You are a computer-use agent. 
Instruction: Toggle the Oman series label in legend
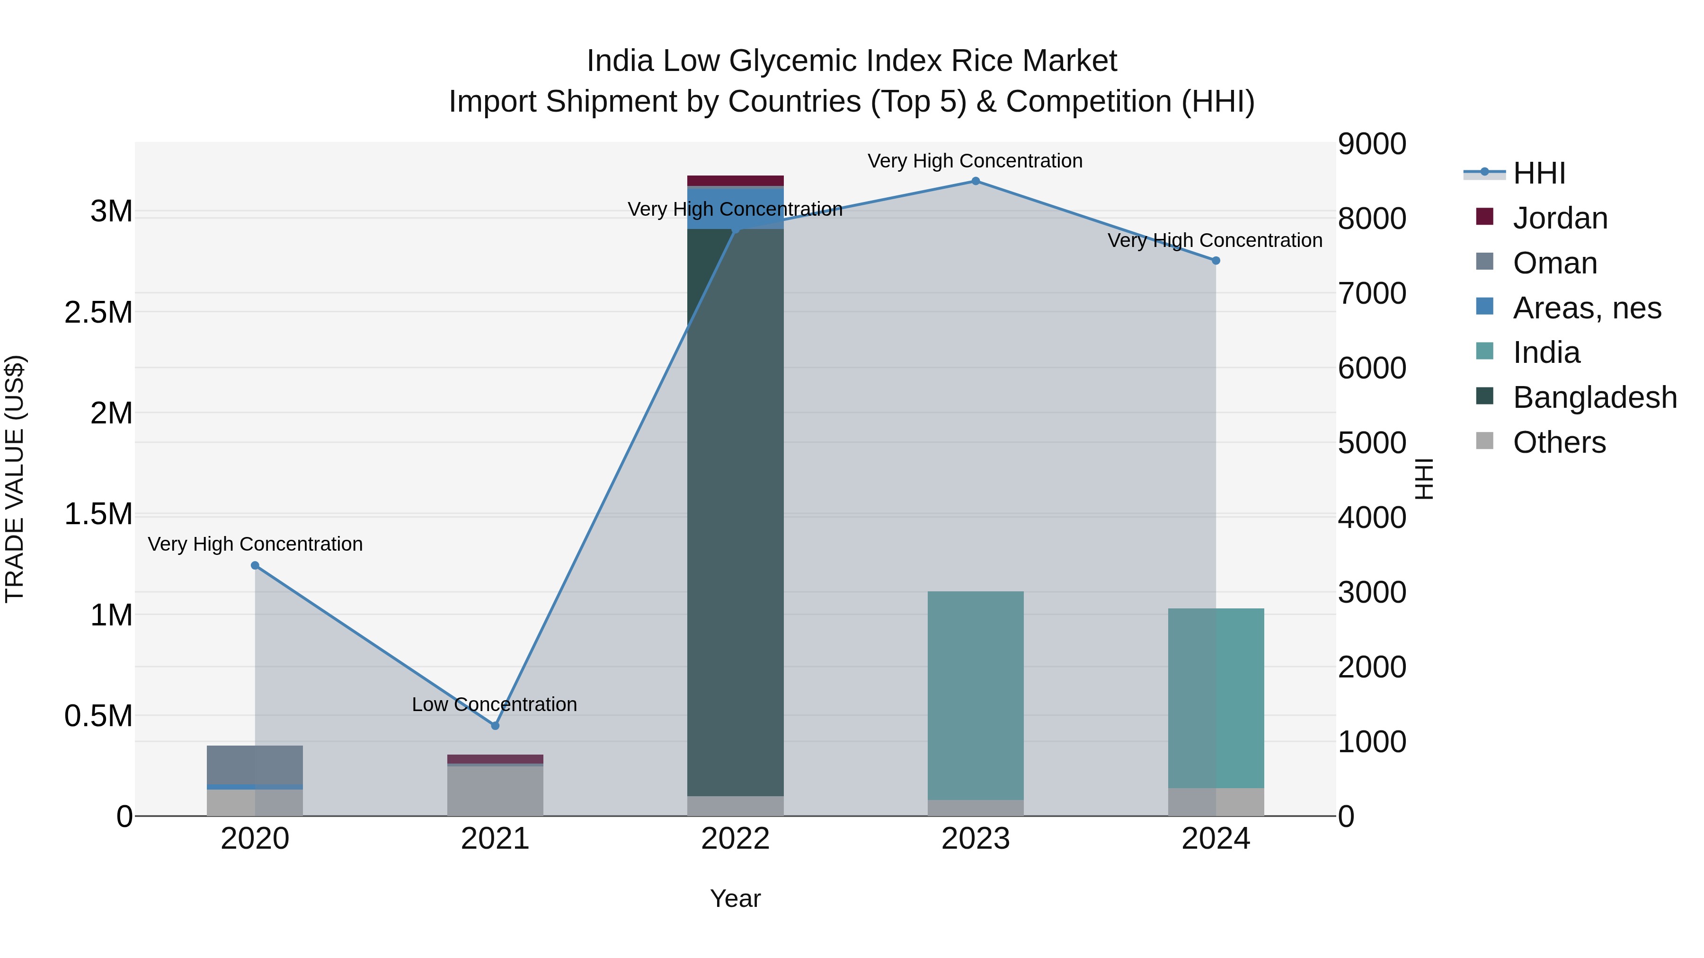pos(1555,263)
